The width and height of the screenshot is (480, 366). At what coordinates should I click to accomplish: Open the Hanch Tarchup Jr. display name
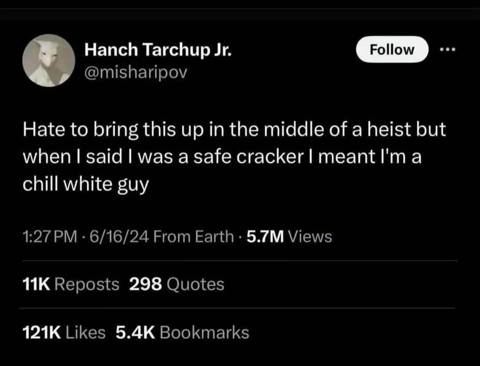point(158,51)
